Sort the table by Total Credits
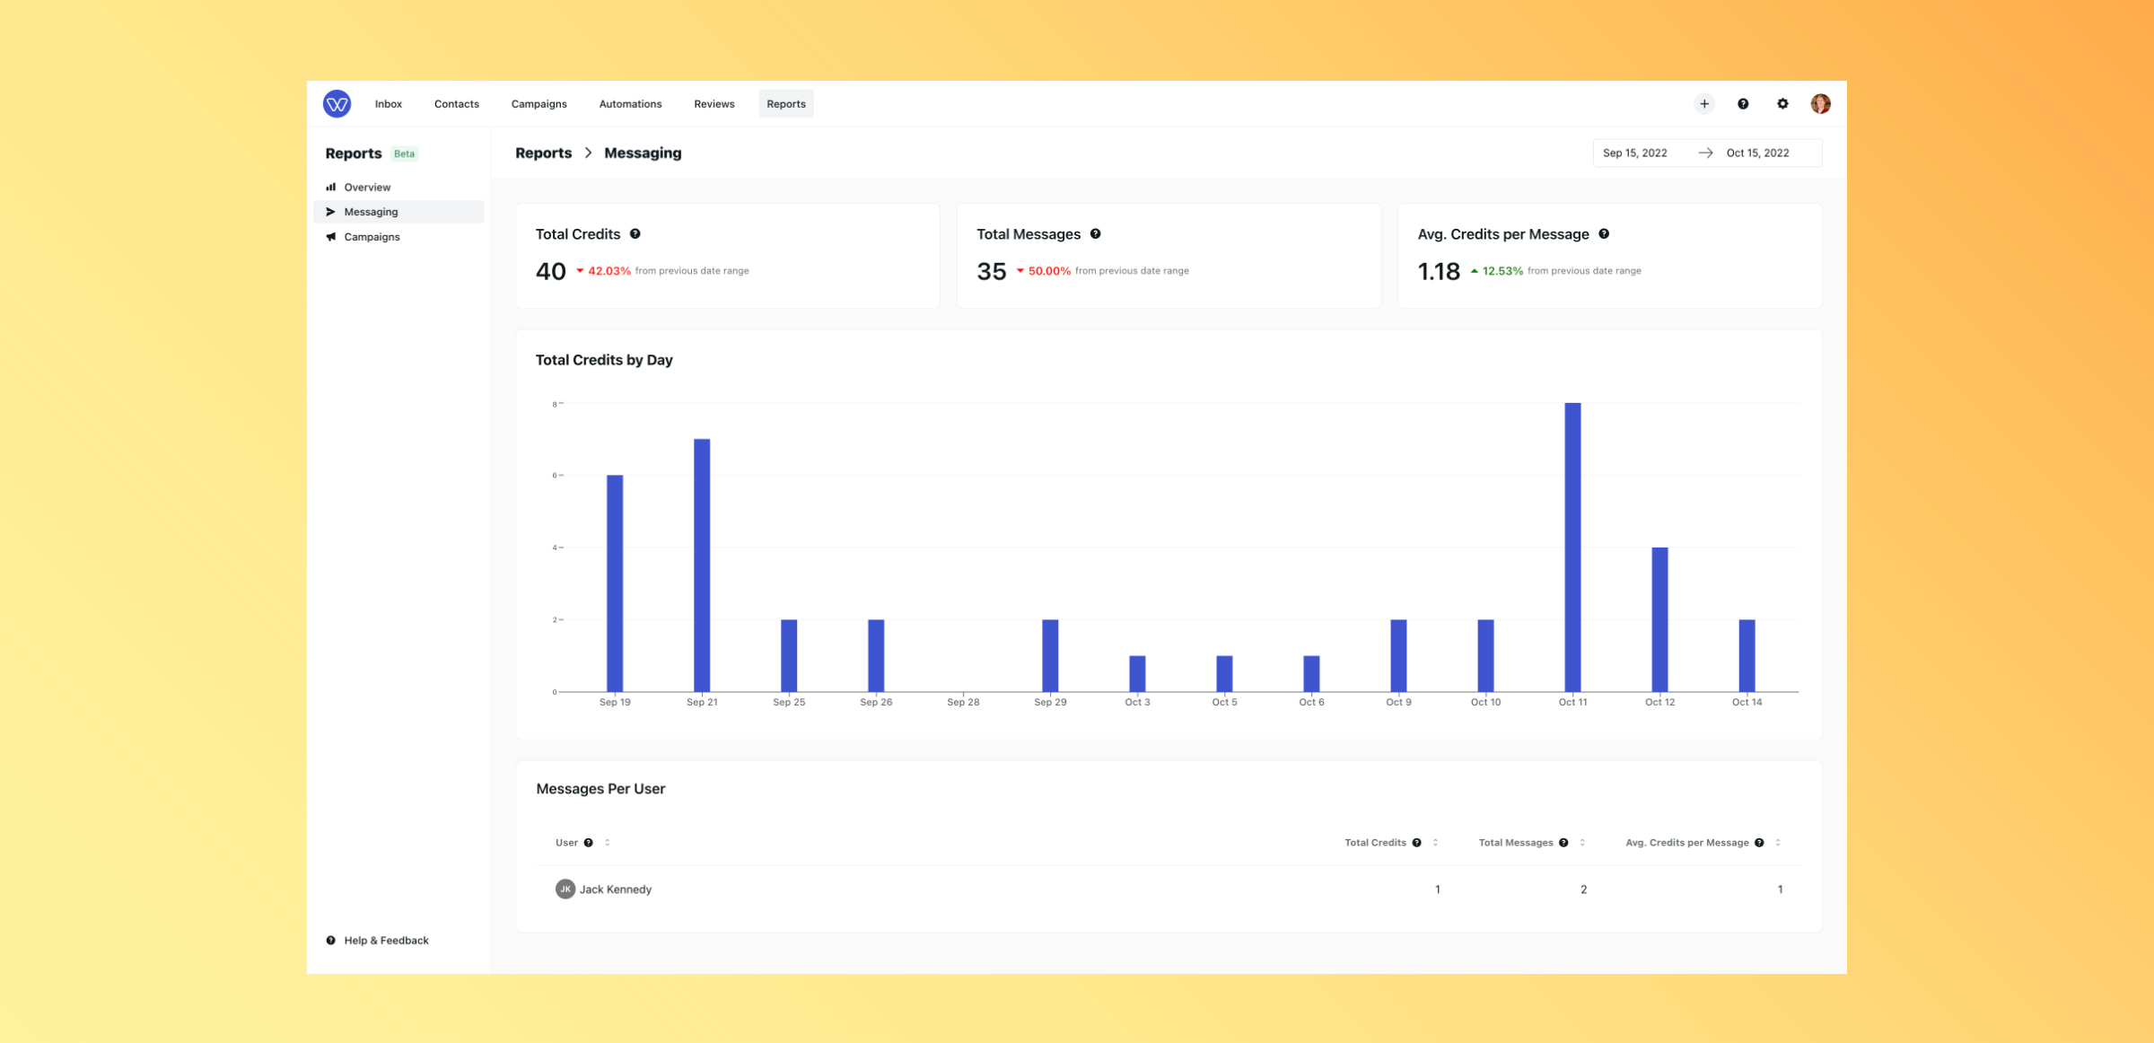Viewport: 2154px width, 1043px height. click(1434, 842)
